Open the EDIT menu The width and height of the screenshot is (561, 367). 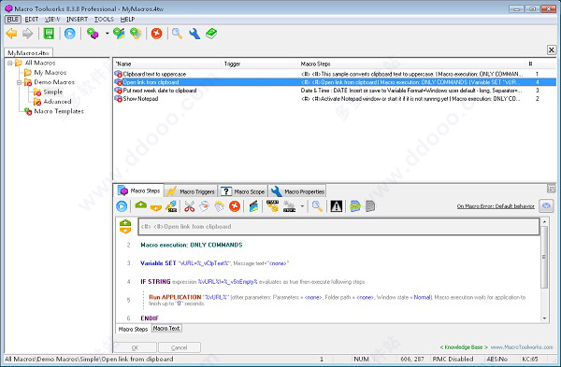click(32, 20)
